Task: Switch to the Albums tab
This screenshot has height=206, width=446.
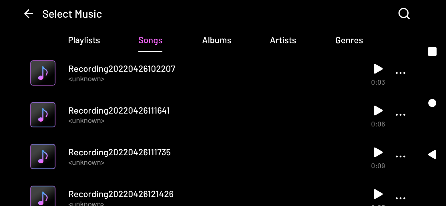Action: click(217, 40)
